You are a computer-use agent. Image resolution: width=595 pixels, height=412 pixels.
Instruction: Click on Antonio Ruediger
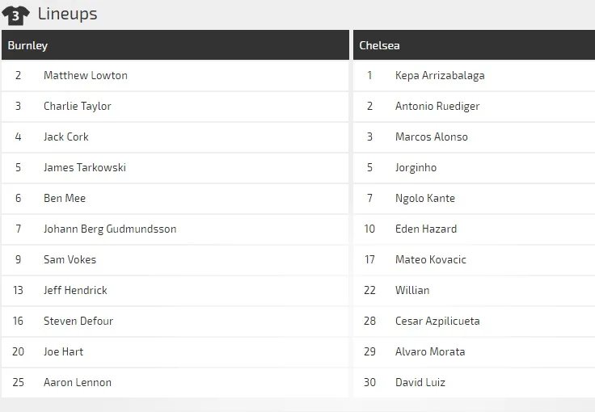437,107
